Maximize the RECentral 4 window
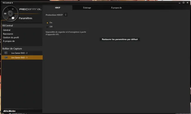The image size is (191, 114). (183, 3)
